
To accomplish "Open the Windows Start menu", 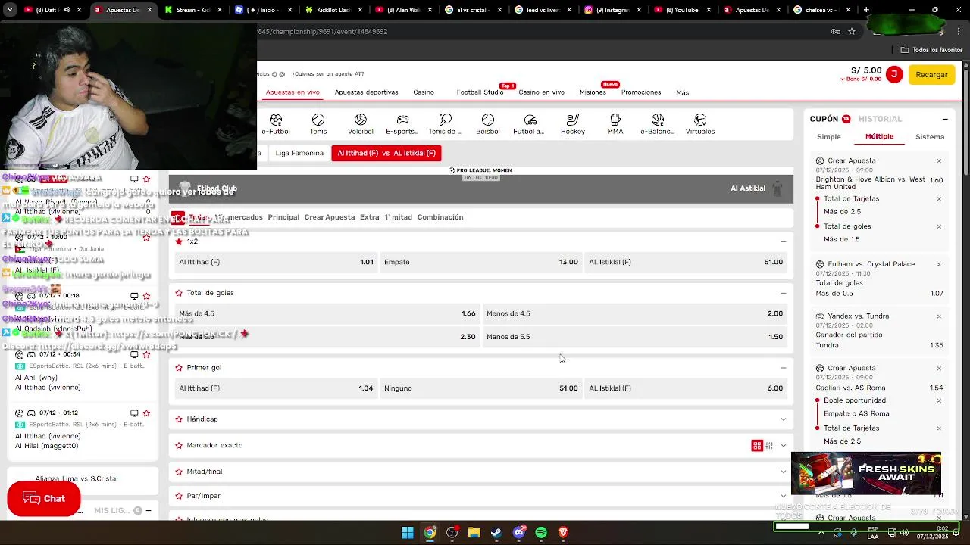I will (408, 532).
